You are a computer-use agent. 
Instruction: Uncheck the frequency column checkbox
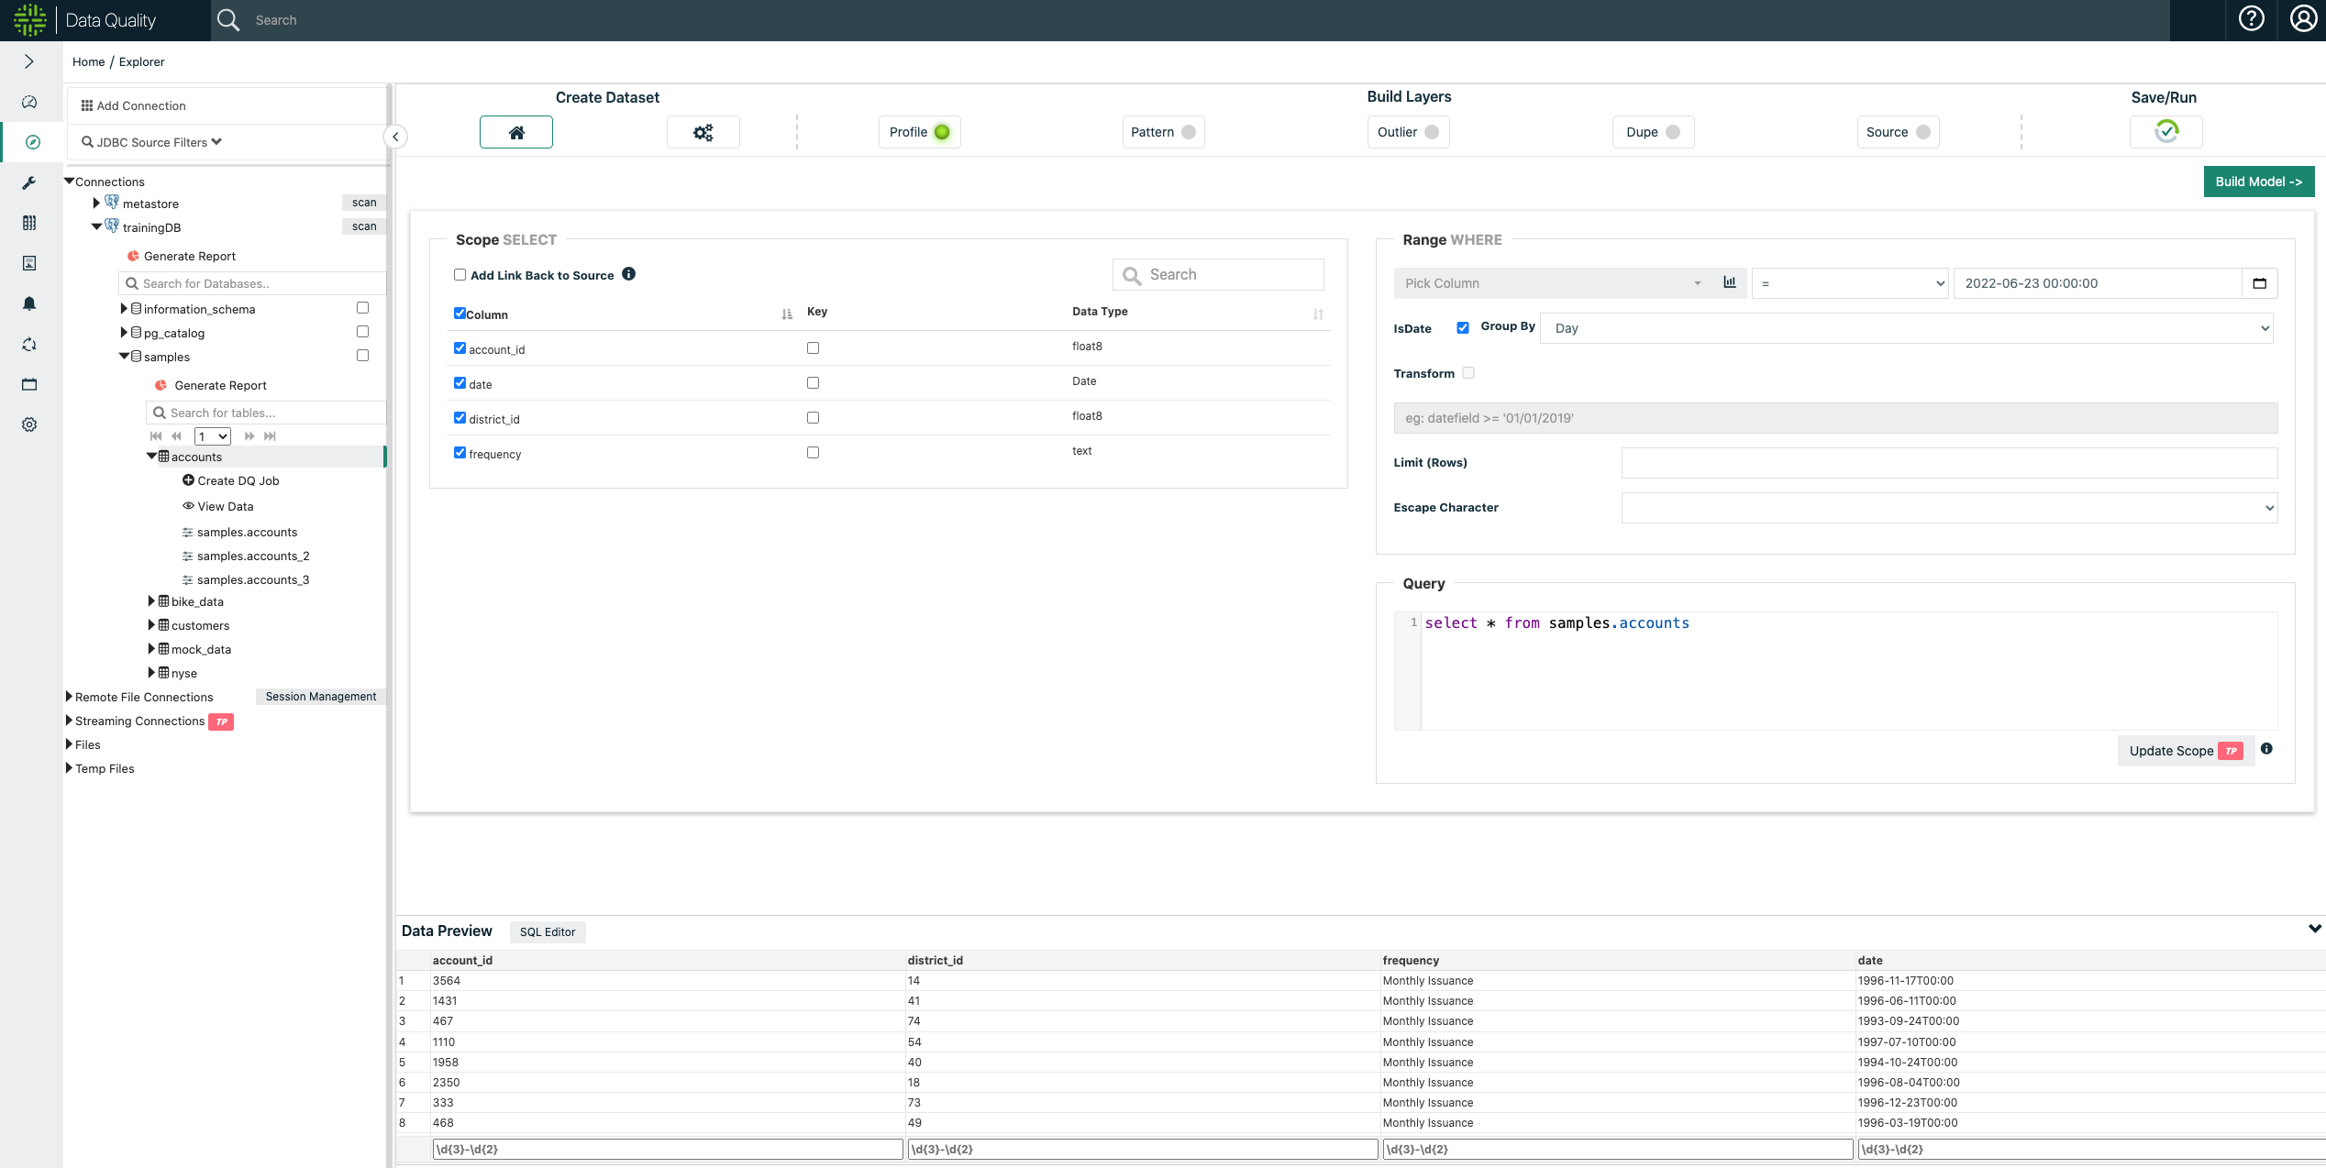(460, 452)
